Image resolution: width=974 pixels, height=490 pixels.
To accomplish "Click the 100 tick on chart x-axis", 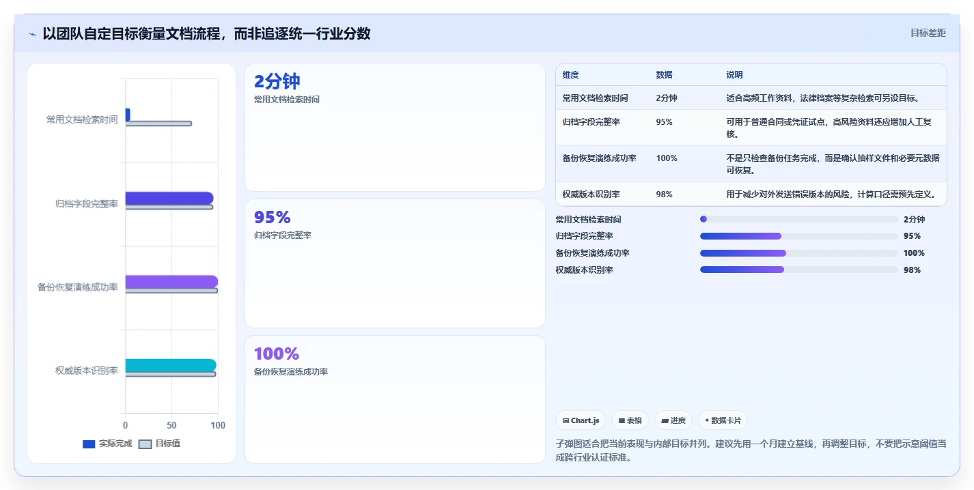I will click(x=218, y=425).
